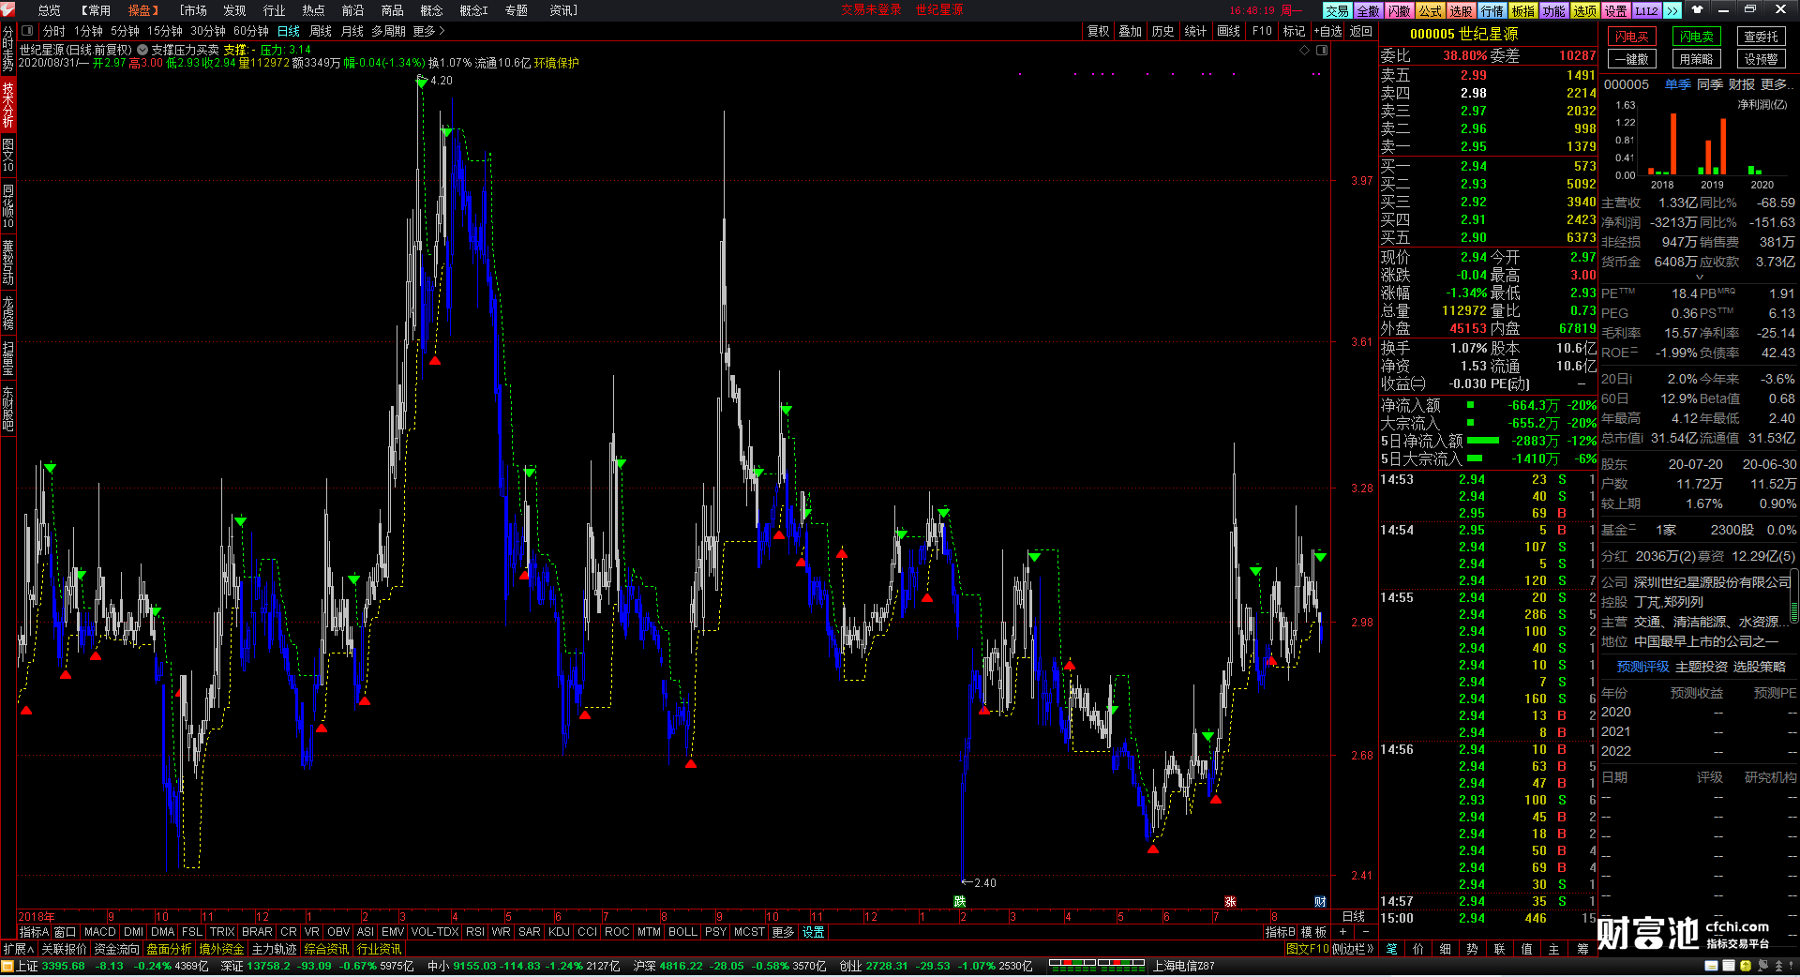1800x977 pixels.
Task: Expand the small chevron below 货币金 row
Action: point(1699,277)
